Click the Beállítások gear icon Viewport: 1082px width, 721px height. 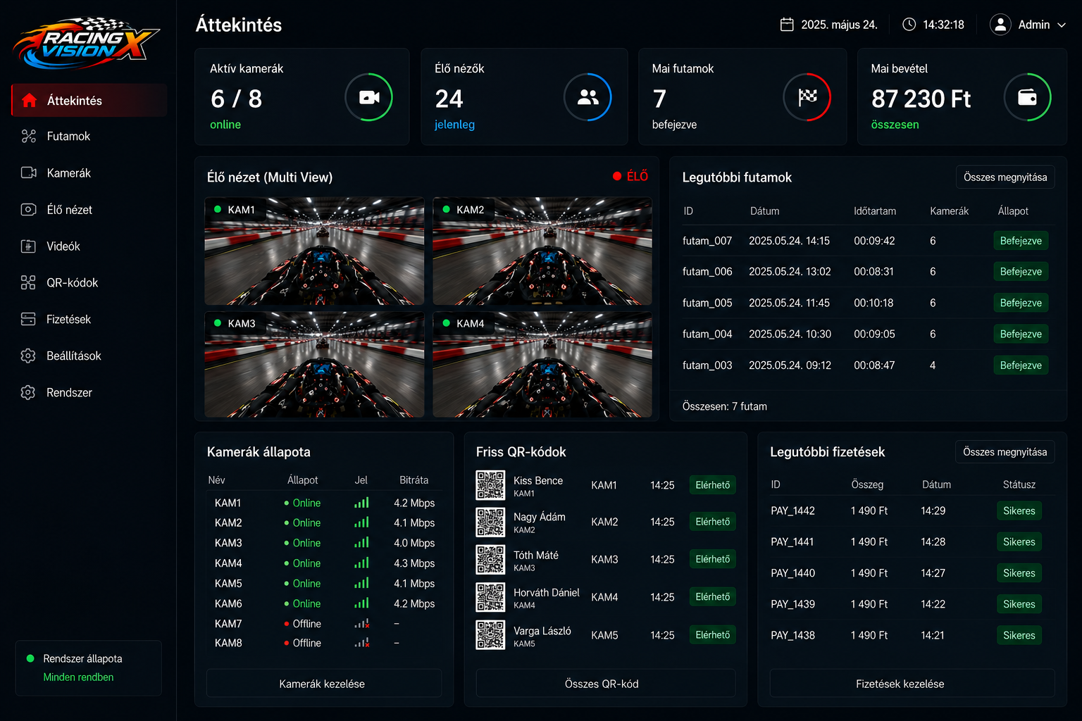point(28,356)
